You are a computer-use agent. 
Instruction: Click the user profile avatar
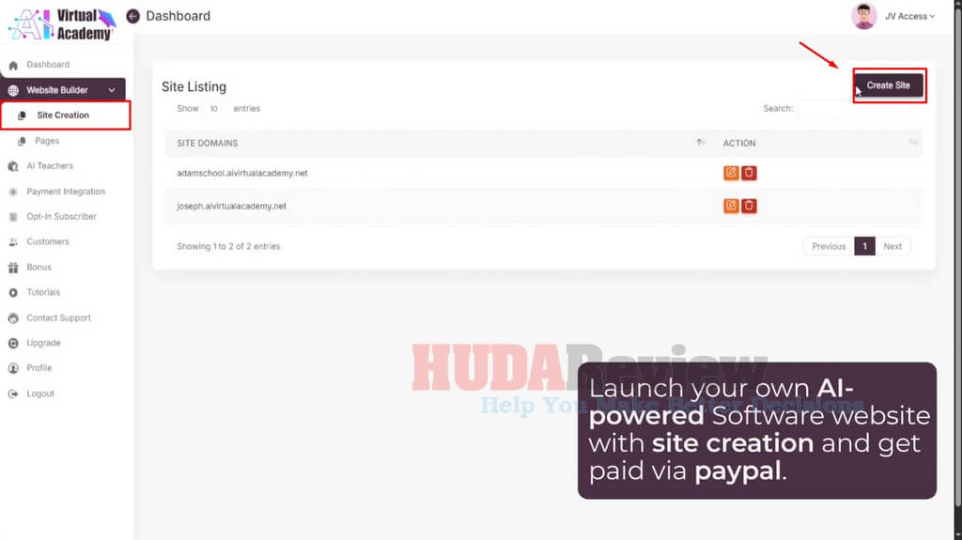point(863,16)
